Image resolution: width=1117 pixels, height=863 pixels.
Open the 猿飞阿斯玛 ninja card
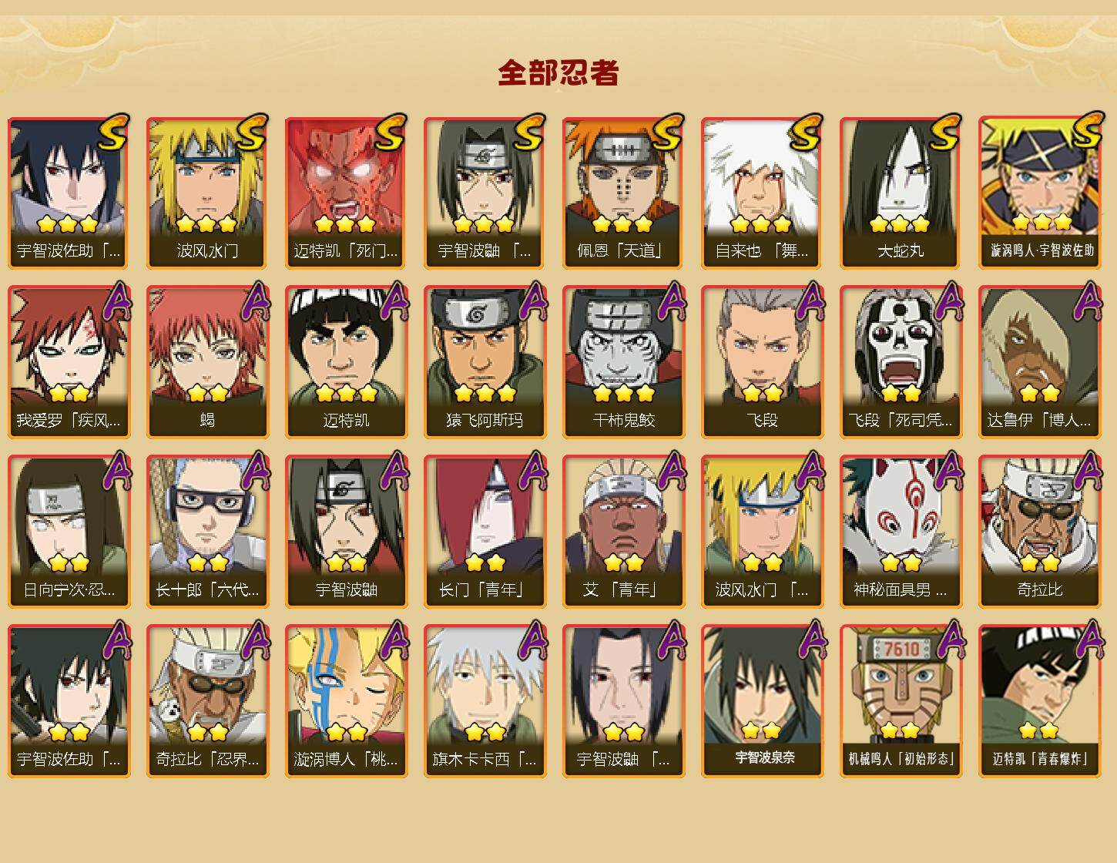484,362
